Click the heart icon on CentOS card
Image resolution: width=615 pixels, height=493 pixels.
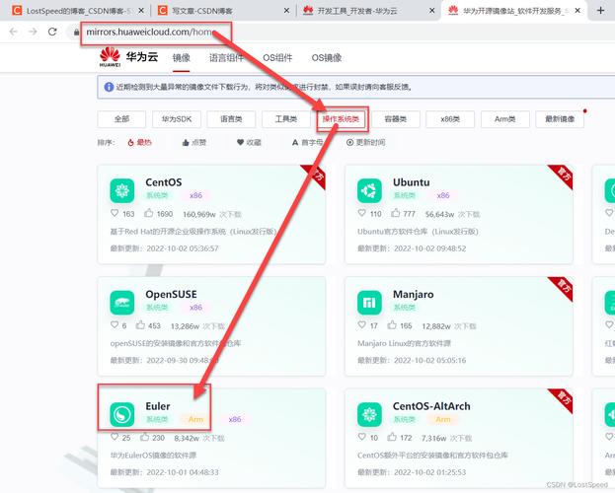tap(115, 213)
